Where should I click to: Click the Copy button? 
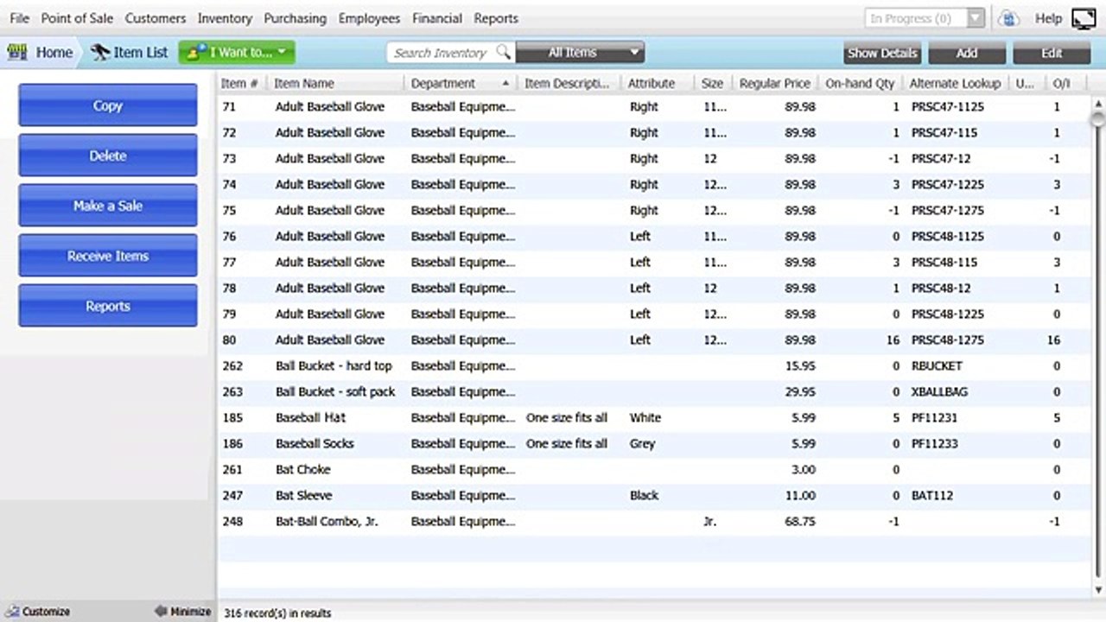pos(108,105)
